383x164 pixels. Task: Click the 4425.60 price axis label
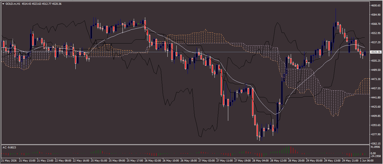pos(375,107)
